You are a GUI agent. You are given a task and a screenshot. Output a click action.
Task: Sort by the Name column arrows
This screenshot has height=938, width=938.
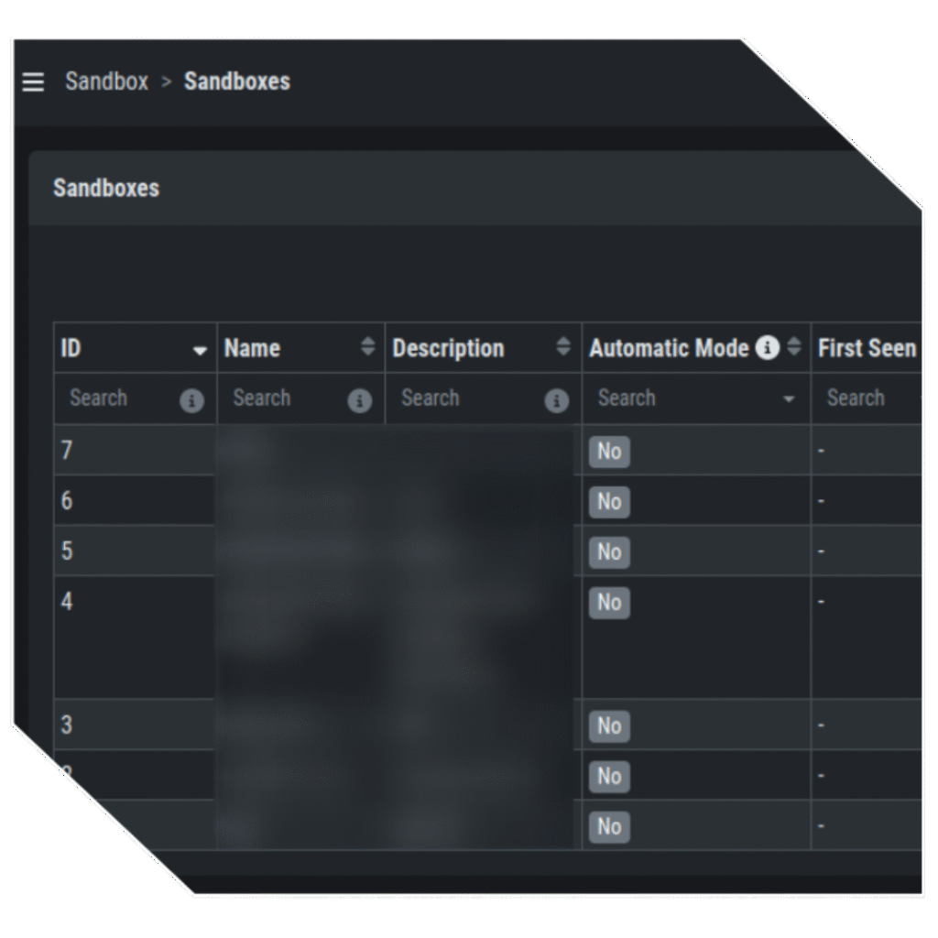click(368, 346)
